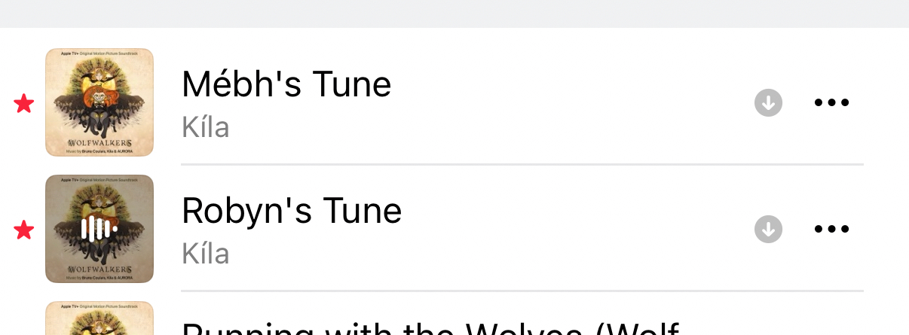The height and width of the screenshot is (335, 909).
Task: Choose the Running with the Wolves track
Action: pyautogui.click(x=430, y=328)
